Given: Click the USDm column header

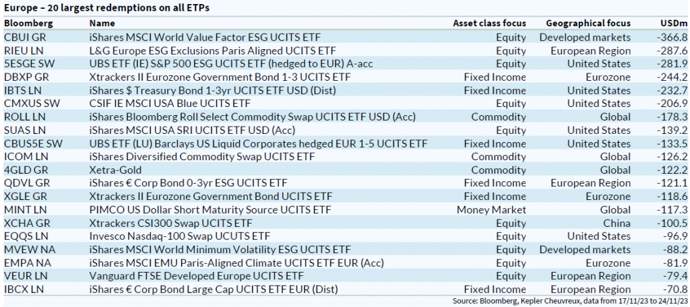Looking at the screenshot, I should coord(673,24).
